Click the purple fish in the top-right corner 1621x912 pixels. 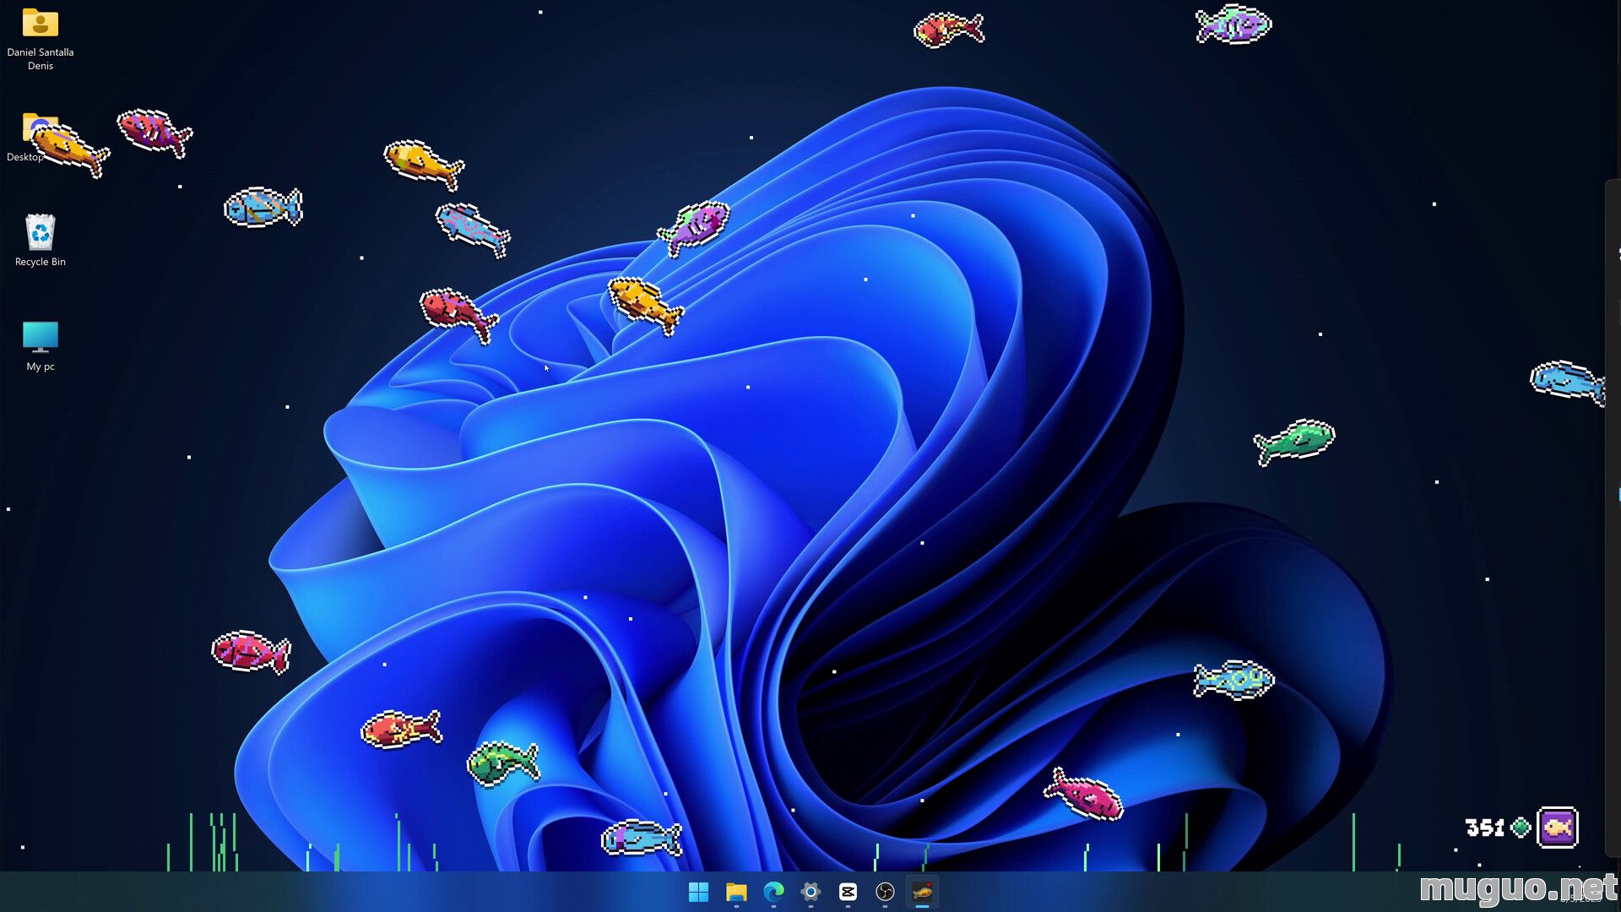(1233, 24)
